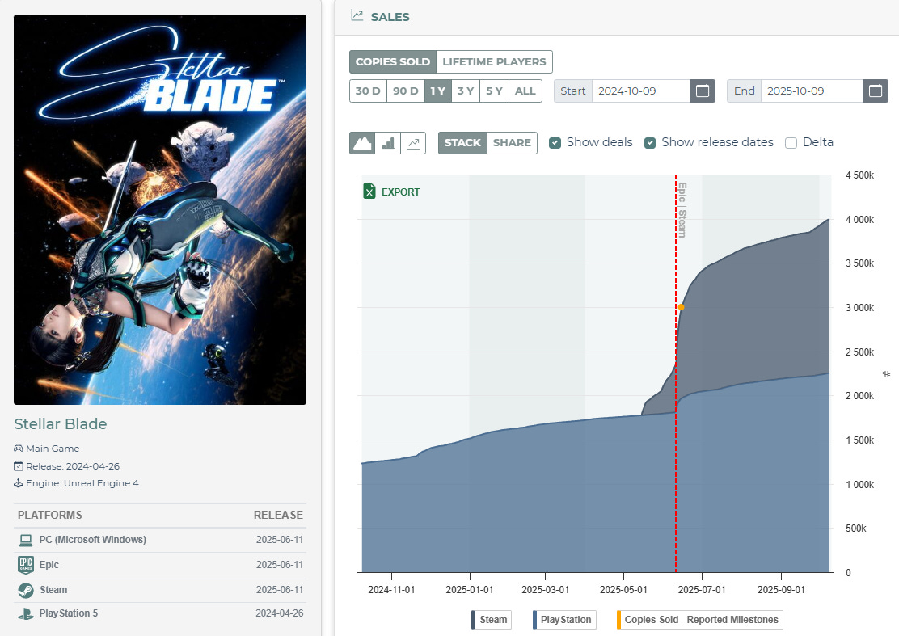Click the Epic release date 2025-06-11
Viewport: 899px width, 636px height.
(280, 565)
